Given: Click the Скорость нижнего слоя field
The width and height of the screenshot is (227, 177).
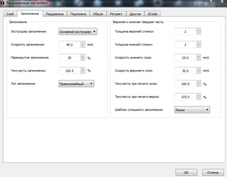Looking at the screenshot, I should tap(185, 58).
